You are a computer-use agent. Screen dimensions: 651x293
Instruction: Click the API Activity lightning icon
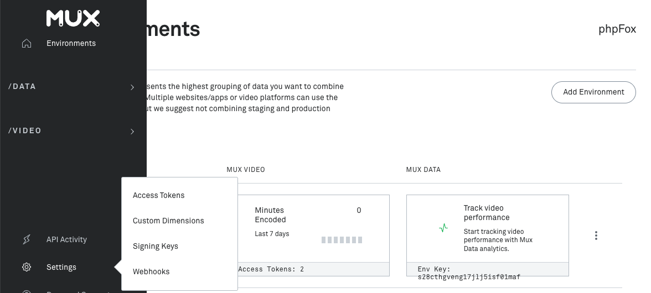(27, 239)
